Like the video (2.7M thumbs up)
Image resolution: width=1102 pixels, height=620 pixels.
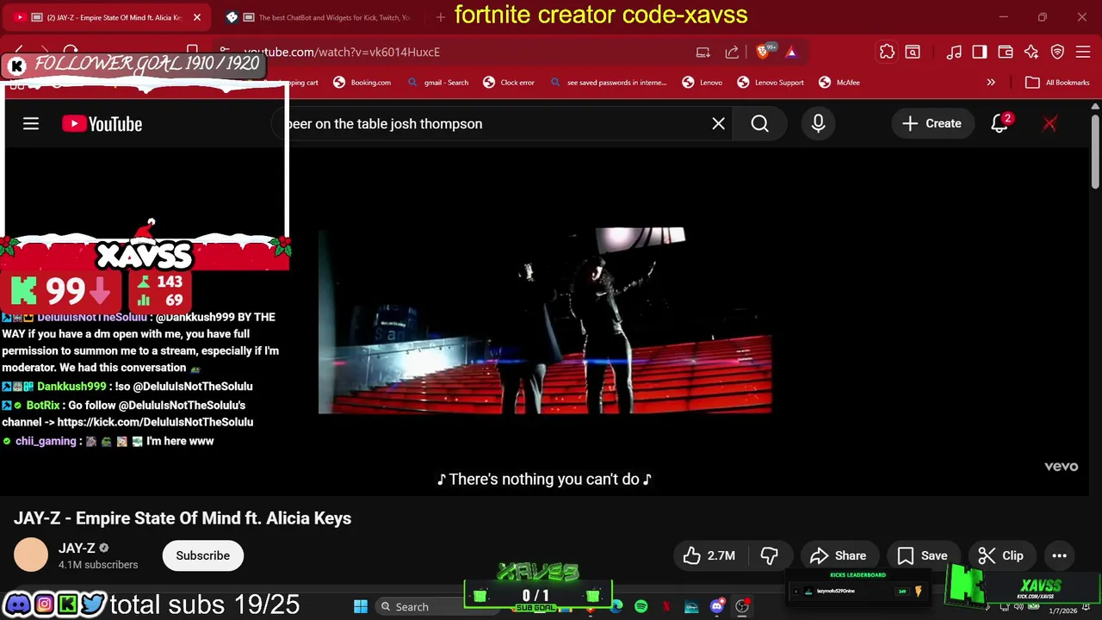coord(710,555)
